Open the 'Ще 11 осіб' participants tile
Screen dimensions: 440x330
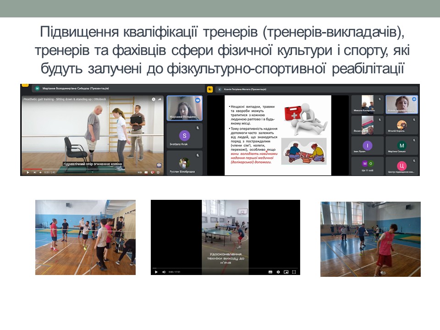coord(368,165)
